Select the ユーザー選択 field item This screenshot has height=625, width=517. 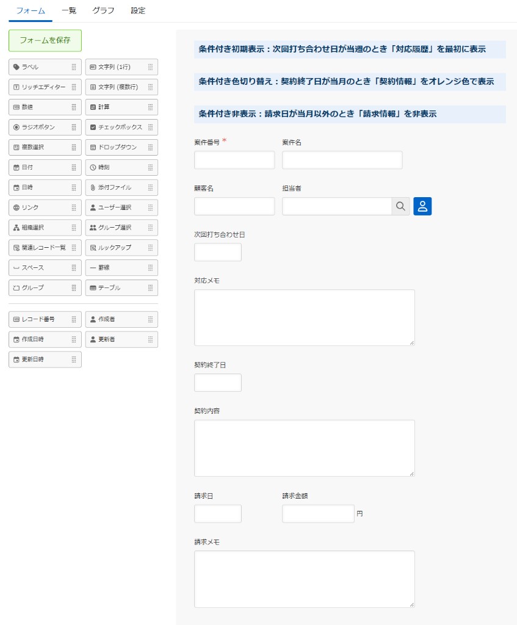tap(121, 208)
